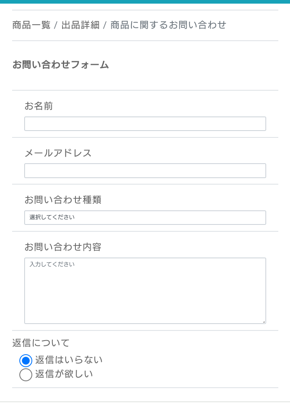Select the 返信はいらない radio button
Screen dimensions: 290x403
26,361
